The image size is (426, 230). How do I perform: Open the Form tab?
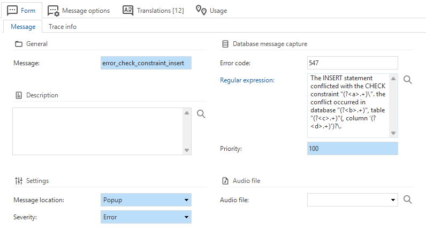point(22,10)
